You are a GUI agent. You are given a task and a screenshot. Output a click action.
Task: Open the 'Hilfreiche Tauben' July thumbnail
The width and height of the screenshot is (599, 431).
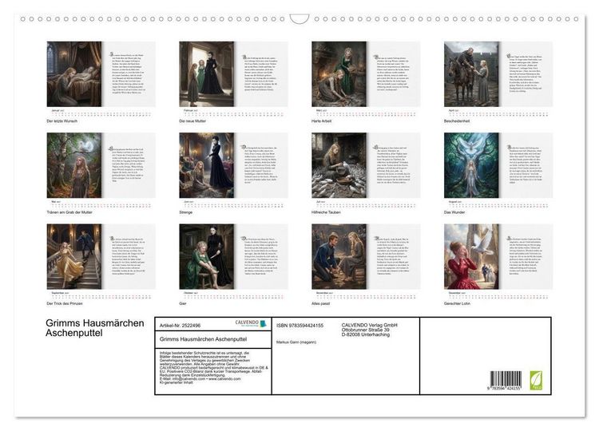pos(366,165)
